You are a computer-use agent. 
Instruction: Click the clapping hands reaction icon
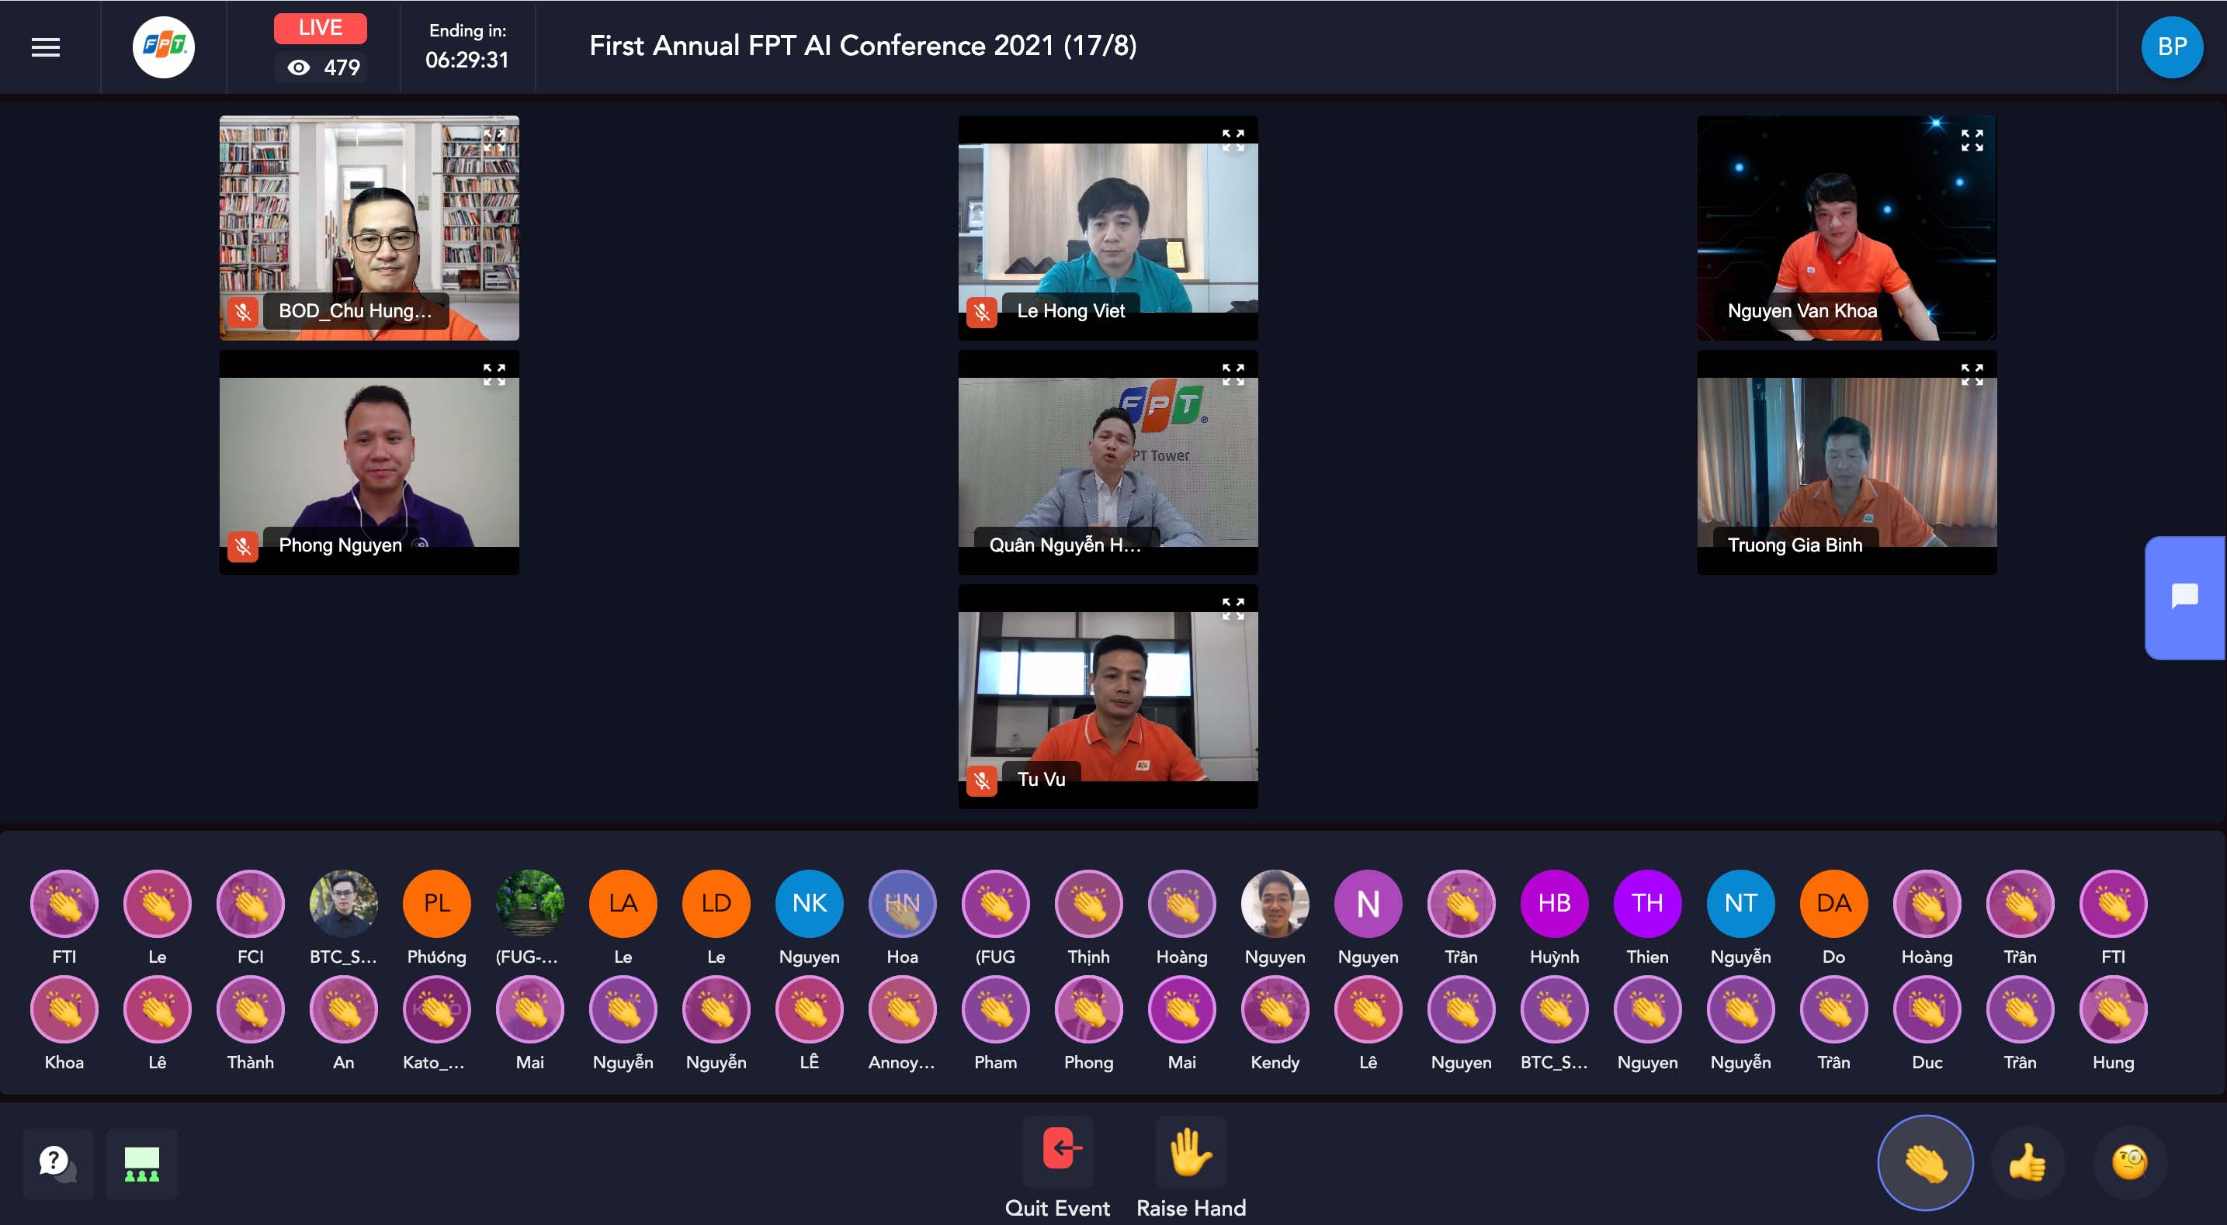1923,1161
